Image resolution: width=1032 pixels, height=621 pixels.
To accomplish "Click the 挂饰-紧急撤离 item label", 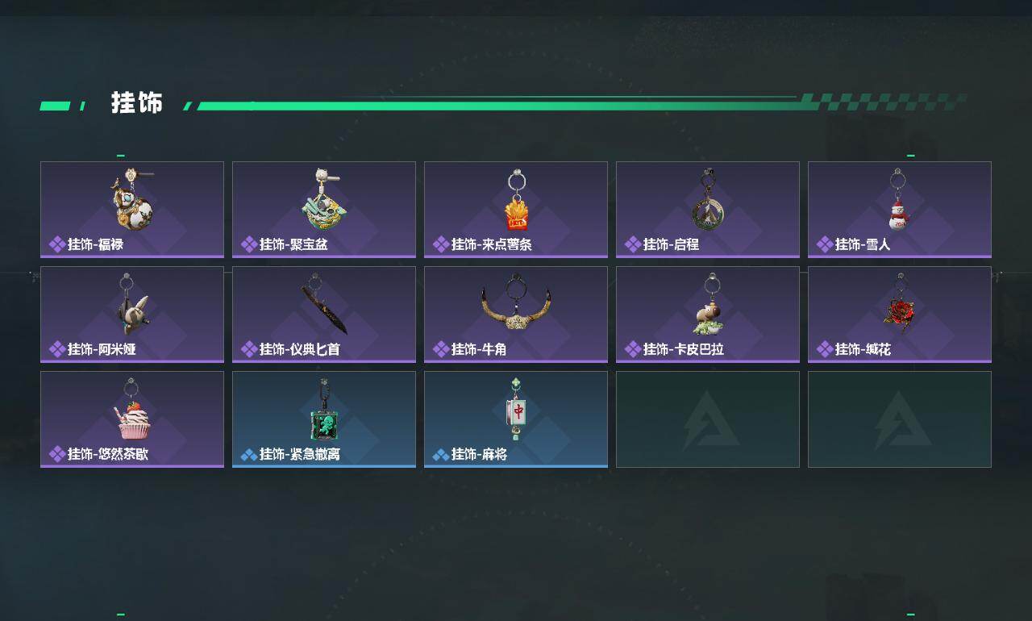I will 299,454.
